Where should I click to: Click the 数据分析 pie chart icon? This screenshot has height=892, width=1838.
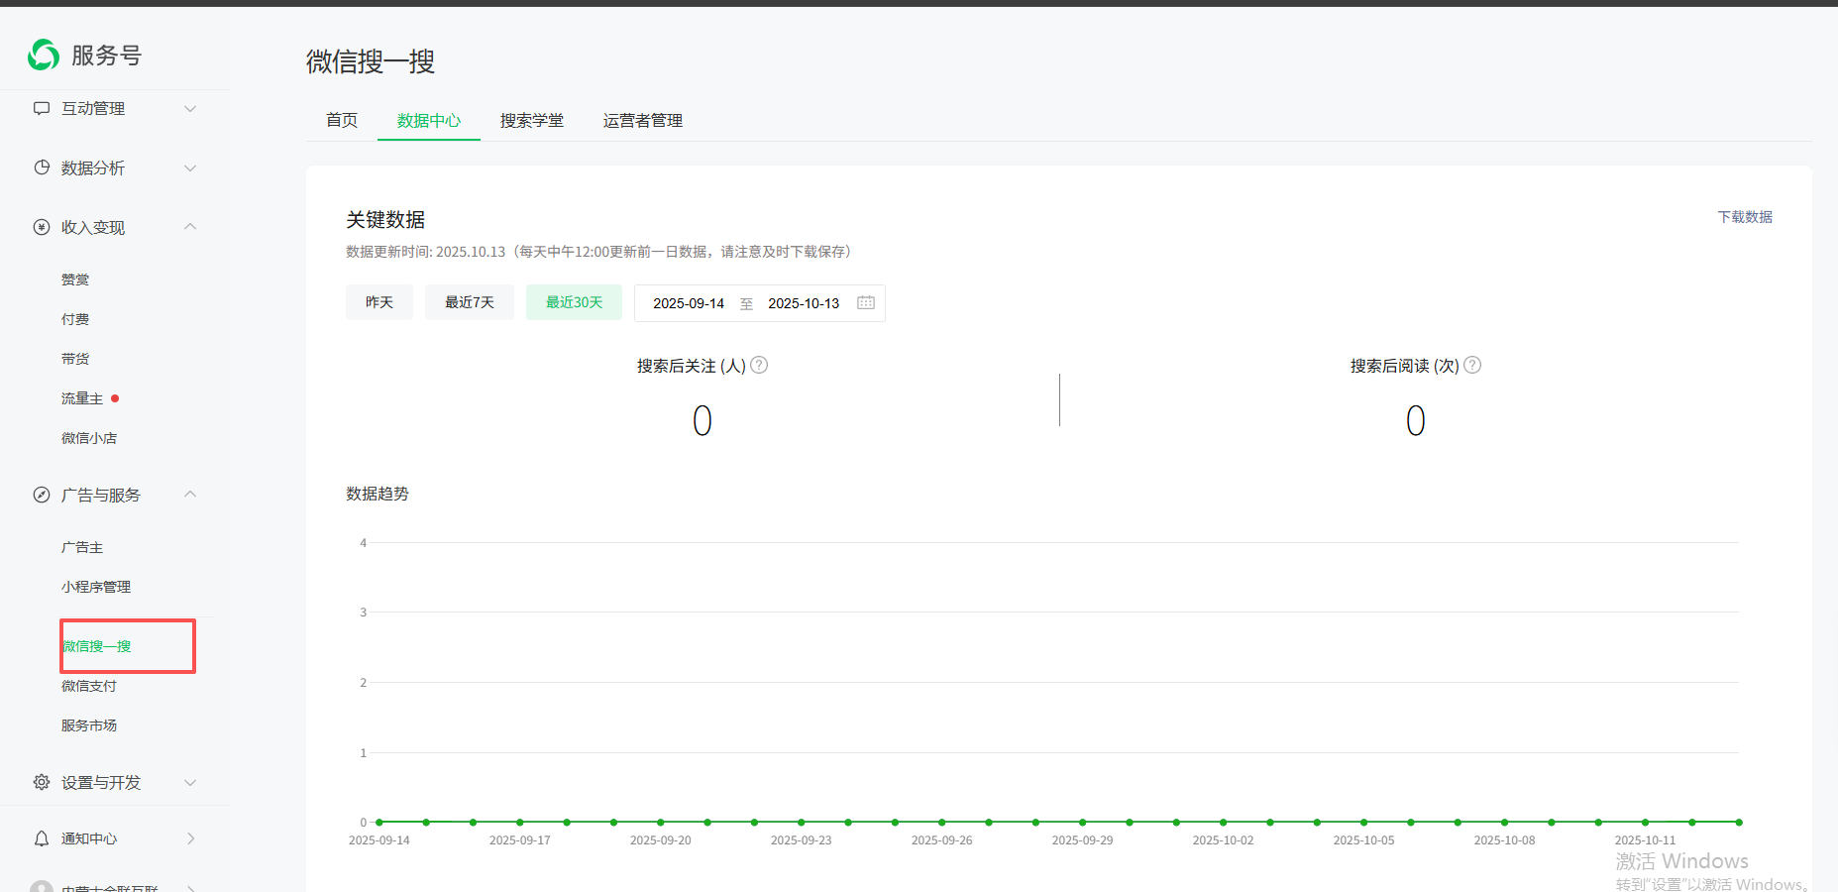tap(42, 167)
